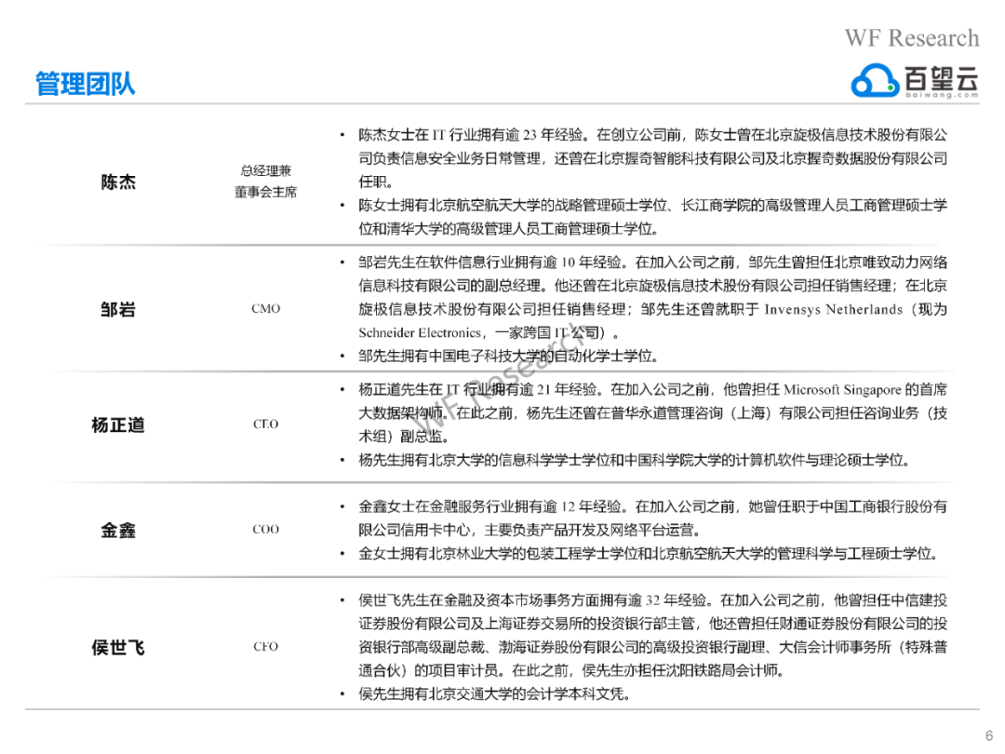The image size is (1005, 754).
Task: Click the WF Research header text
Action: click(x=911, y=38)
